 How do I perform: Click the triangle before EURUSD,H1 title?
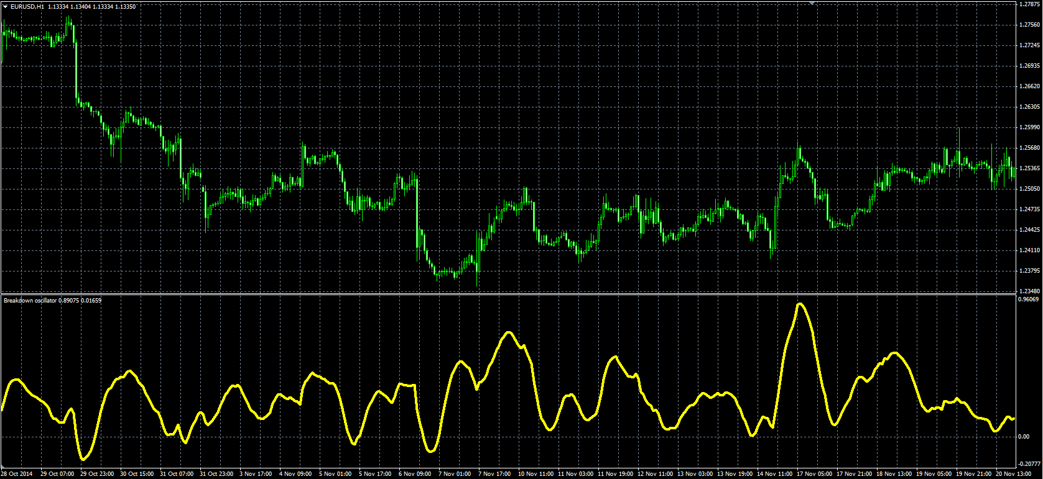(6, 6)
